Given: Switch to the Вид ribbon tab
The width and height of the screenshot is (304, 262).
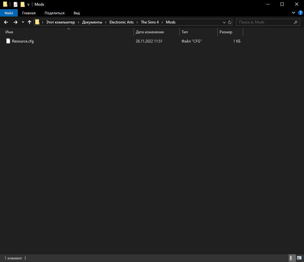Looking at the screenshot, I should tap(76, 13).
